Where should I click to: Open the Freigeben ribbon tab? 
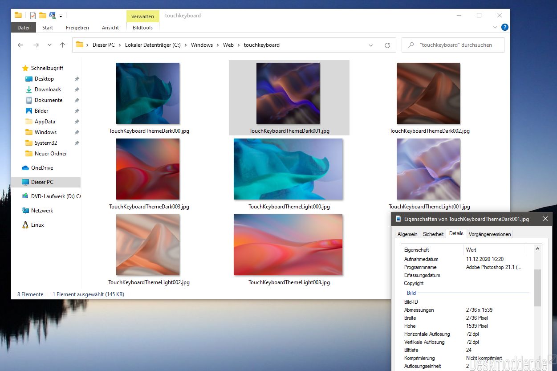77,28
